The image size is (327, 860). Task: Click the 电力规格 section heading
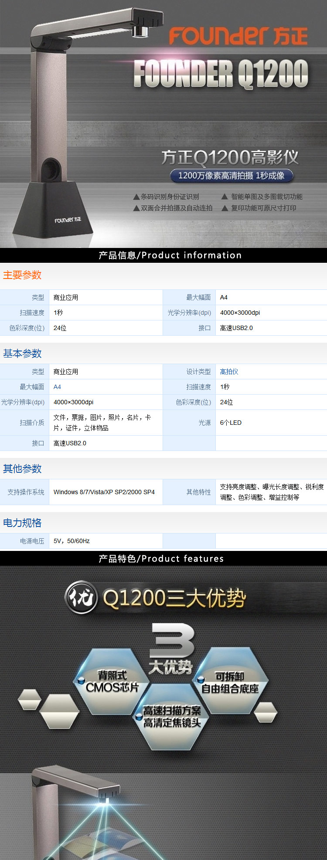22,523
